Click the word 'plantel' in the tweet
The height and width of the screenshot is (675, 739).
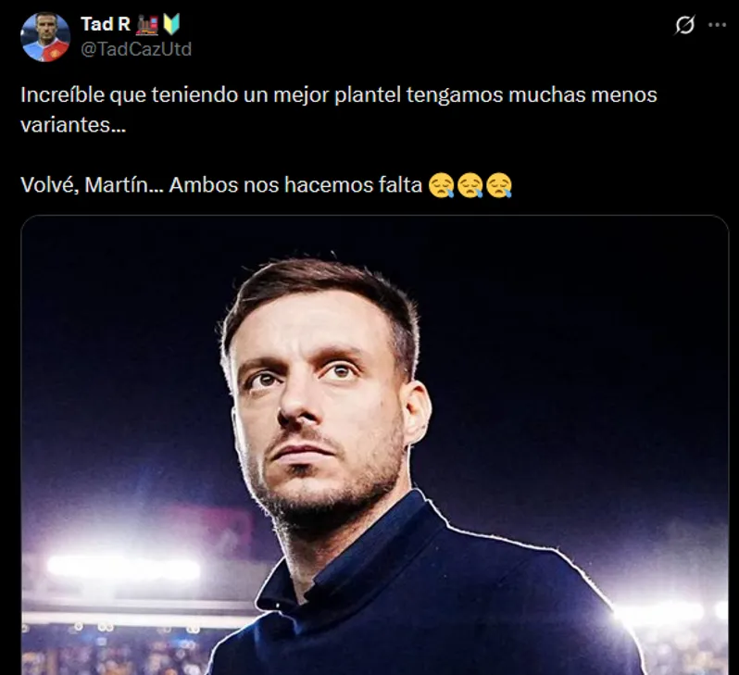(x=357, y=95)
